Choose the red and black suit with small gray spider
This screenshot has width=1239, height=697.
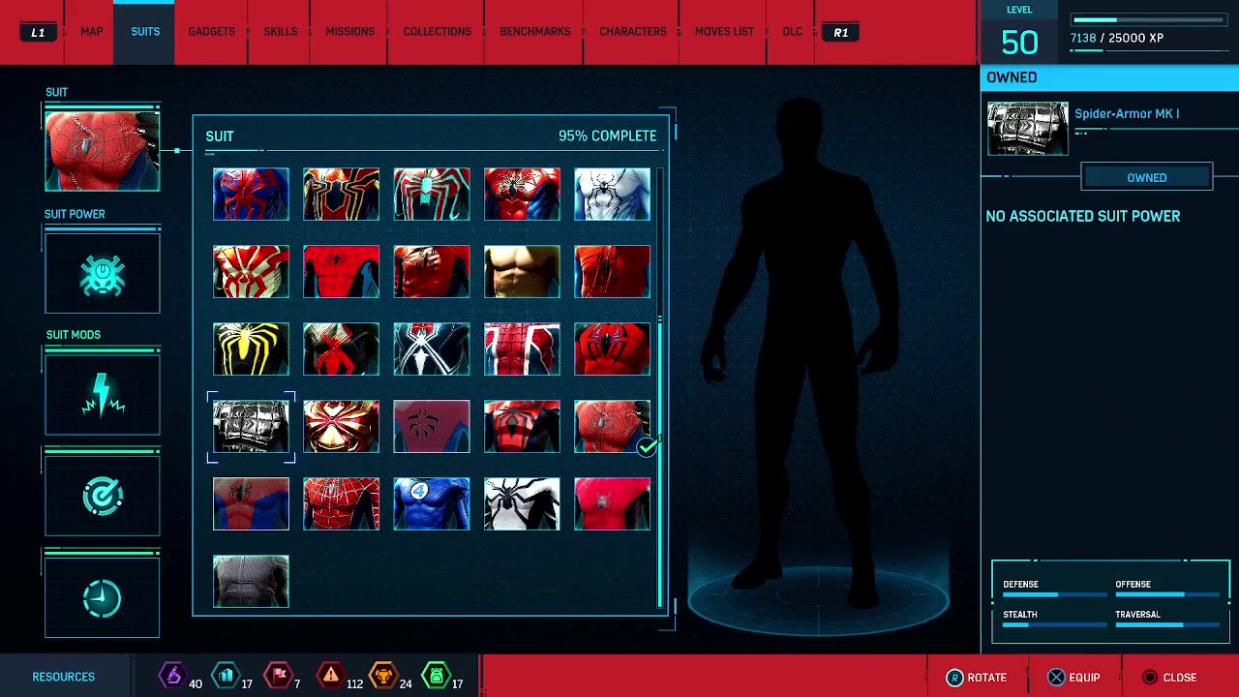612,503
